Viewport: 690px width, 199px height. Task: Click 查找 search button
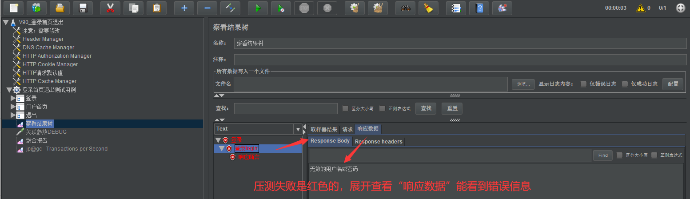(x=426, y=108)
